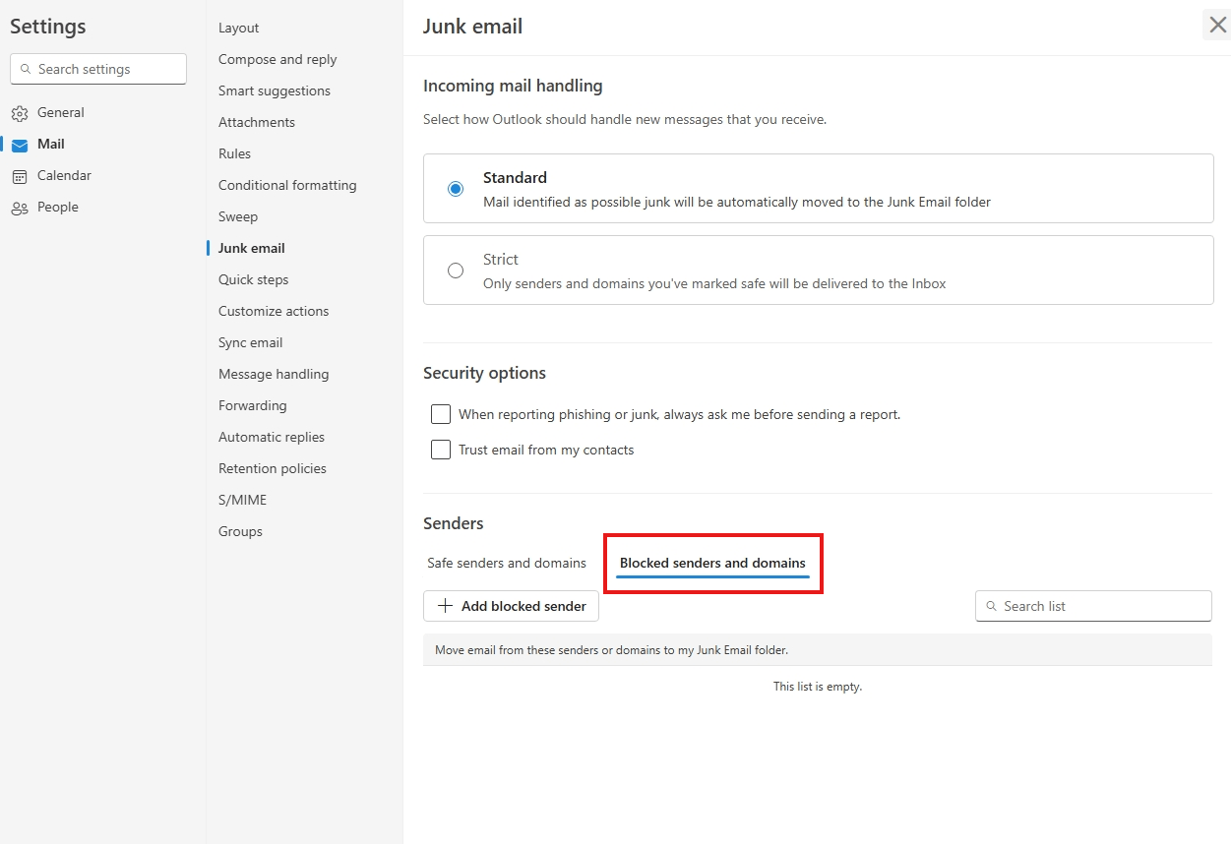1231x844 pixels.
Task: Check Trust email from my contacts
Action: 441,450
